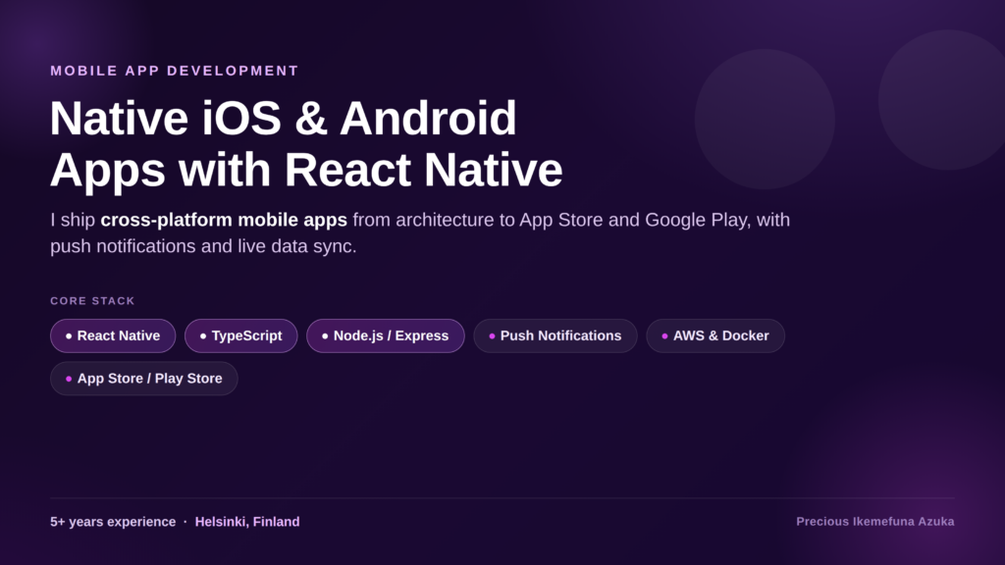
Task: Click the React Native stack pill
Action: tap(113, 335)
